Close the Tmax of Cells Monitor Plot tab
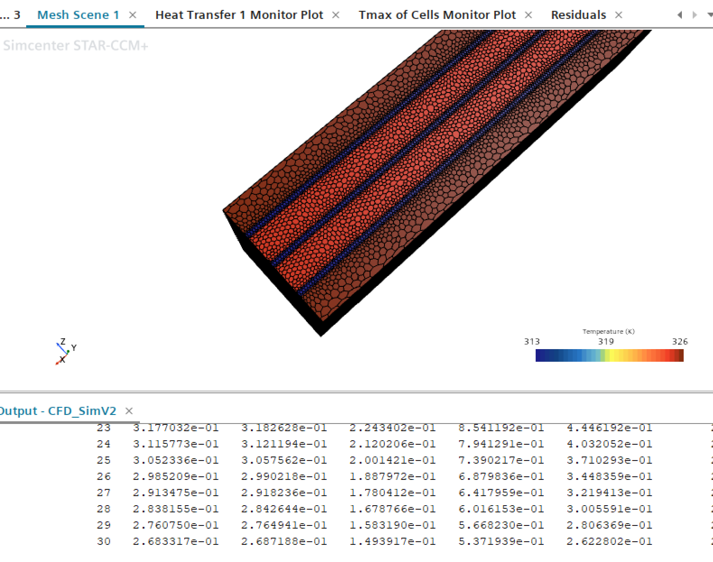Image resolution: width=713 pixels, height=562 pixels. click(x=528, y=15)
